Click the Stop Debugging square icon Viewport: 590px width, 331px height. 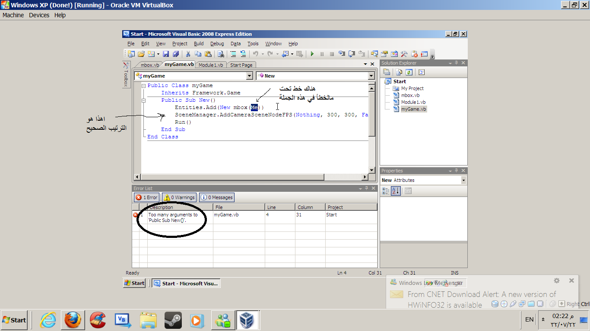click(332, 54)
